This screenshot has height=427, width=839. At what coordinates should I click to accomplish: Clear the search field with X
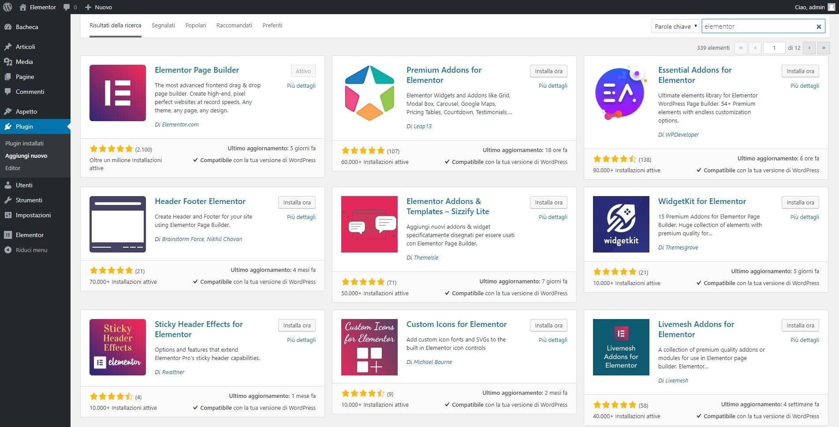coord(819,26)
